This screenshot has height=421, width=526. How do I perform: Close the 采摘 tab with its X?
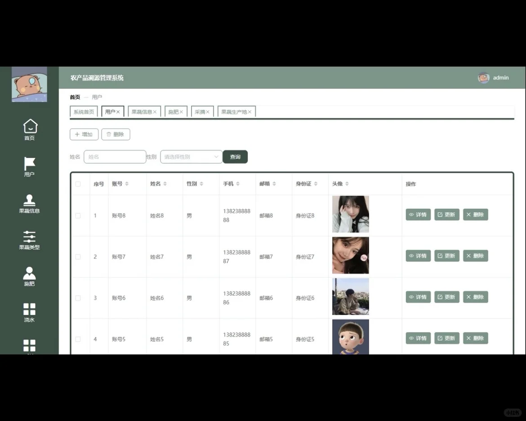(x=208, y=112)
